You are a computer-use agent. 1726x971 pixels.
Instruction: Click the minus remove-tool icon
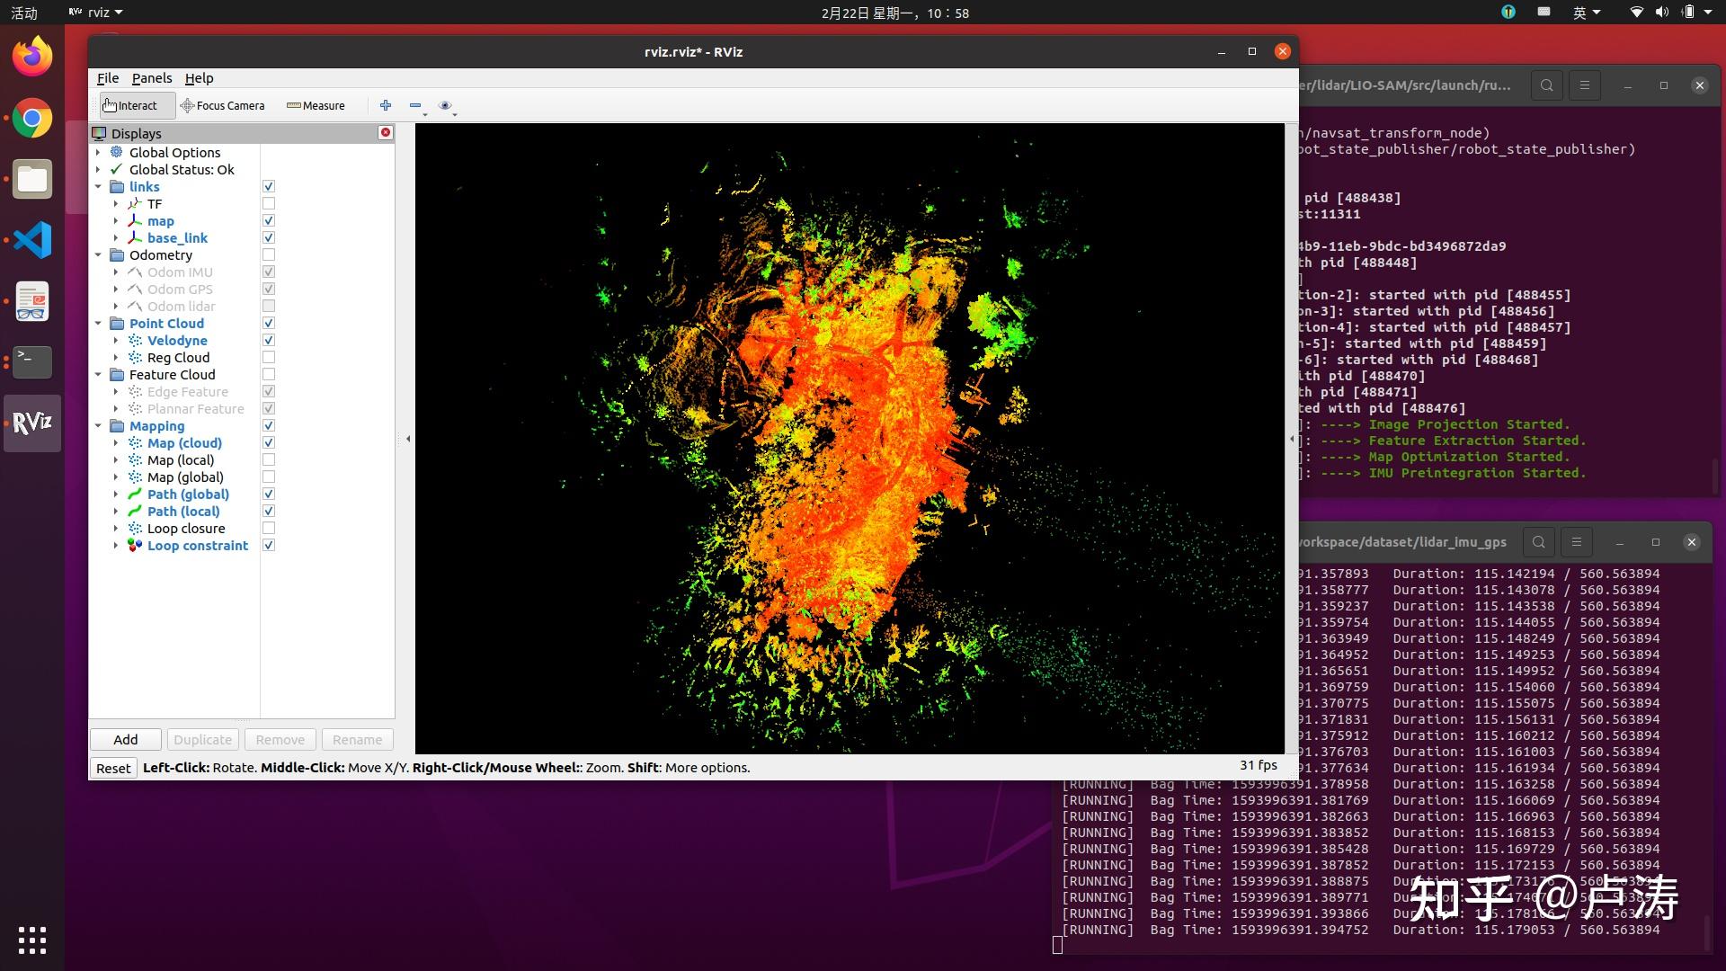tap(414, 105)
